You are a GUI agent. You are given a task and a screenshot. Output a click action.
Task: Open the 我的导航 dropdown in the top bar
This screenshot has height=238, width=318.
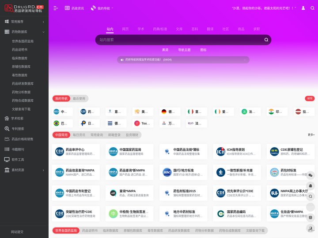(x=102, y=8)
